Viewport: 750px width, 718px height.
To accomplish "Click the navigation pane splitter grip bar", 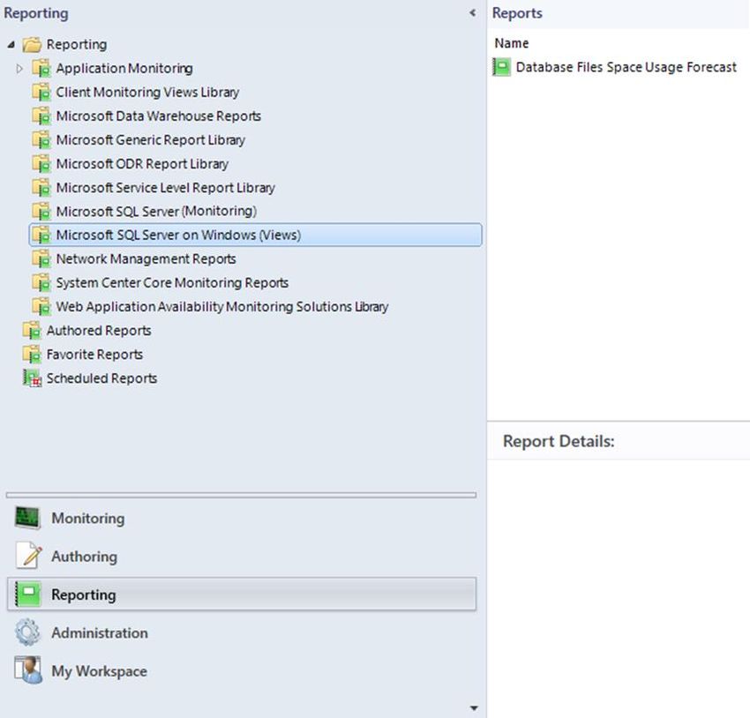I will [242, 495].
